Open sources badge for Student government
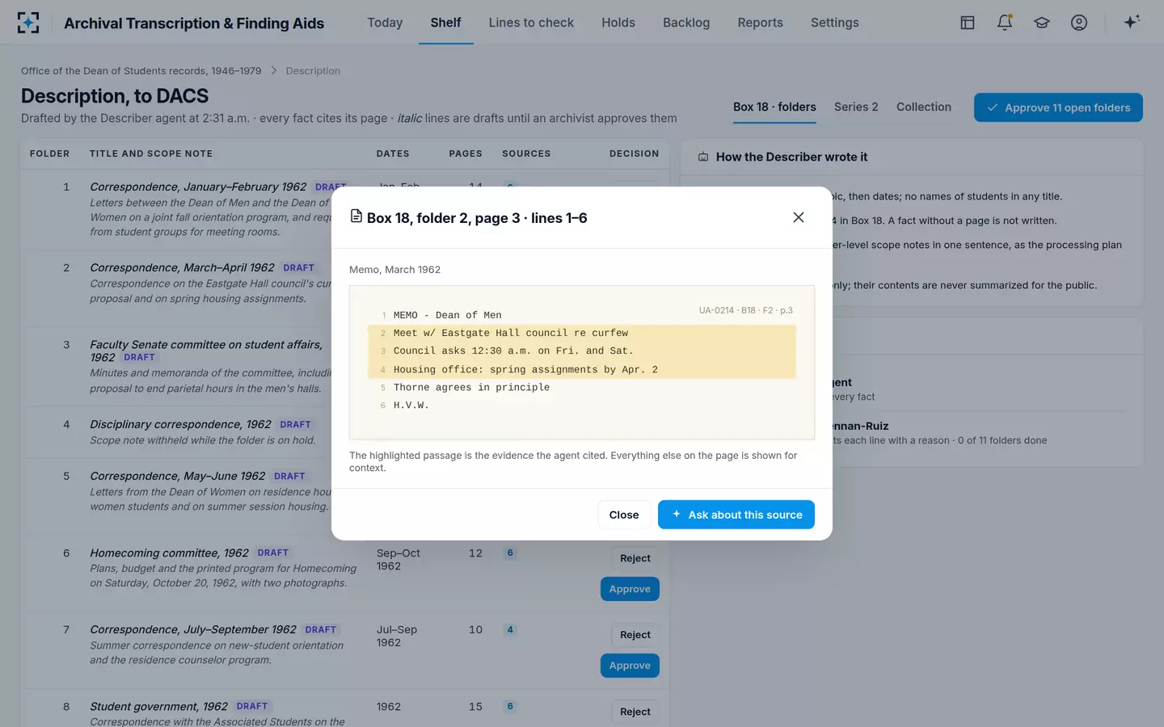Image resolution: width=1164 pixels, height=727 pixels. pos(510,707)
